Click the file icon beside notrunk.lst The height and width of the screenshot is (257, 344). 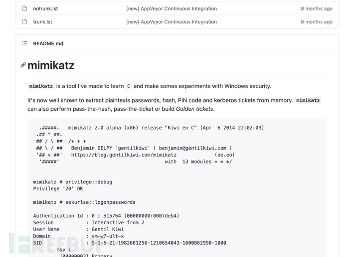click(24, 8)
